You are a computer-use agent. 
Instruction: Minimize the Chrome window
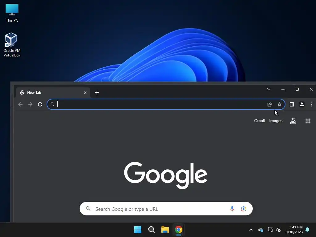click(283, 89)
